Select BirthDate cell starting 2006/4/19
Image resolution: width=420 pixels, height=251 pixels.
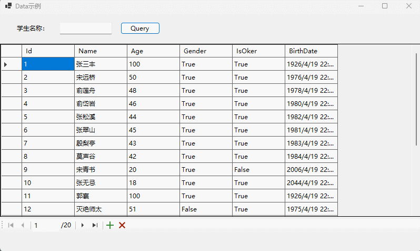click(x=311, y=169)
